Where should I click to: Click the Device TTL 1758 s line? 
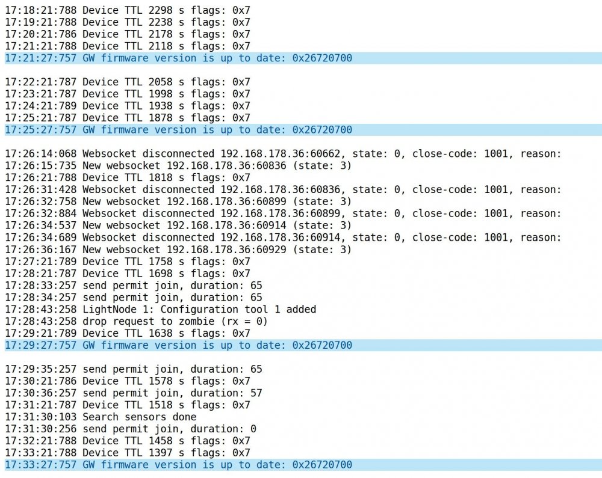pos(128,262)
